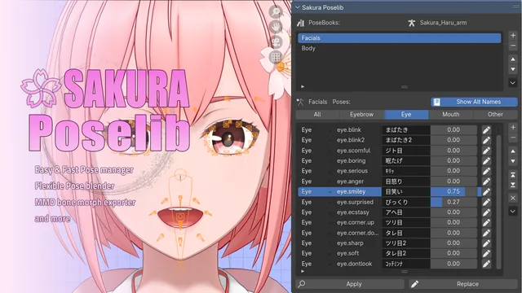The height and width of the screenshot is (293, 522).
Task: Add a new pose with plus icon
Action: coord(513,127)
